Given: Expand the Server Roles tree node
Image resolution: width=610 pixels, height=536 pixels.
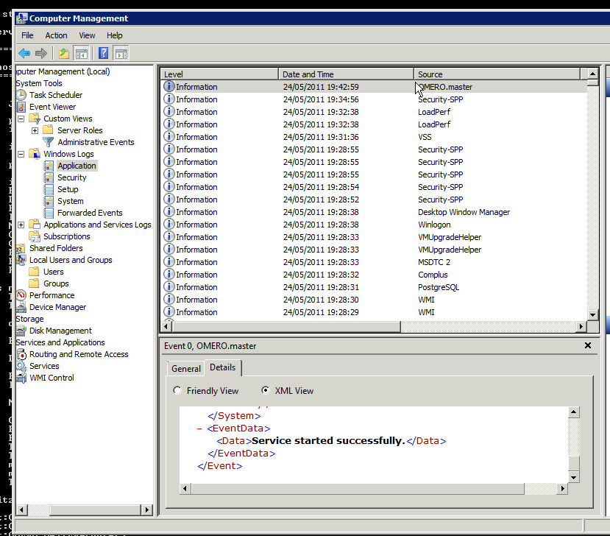Looking at the screenshot, I should pos(35,130).
